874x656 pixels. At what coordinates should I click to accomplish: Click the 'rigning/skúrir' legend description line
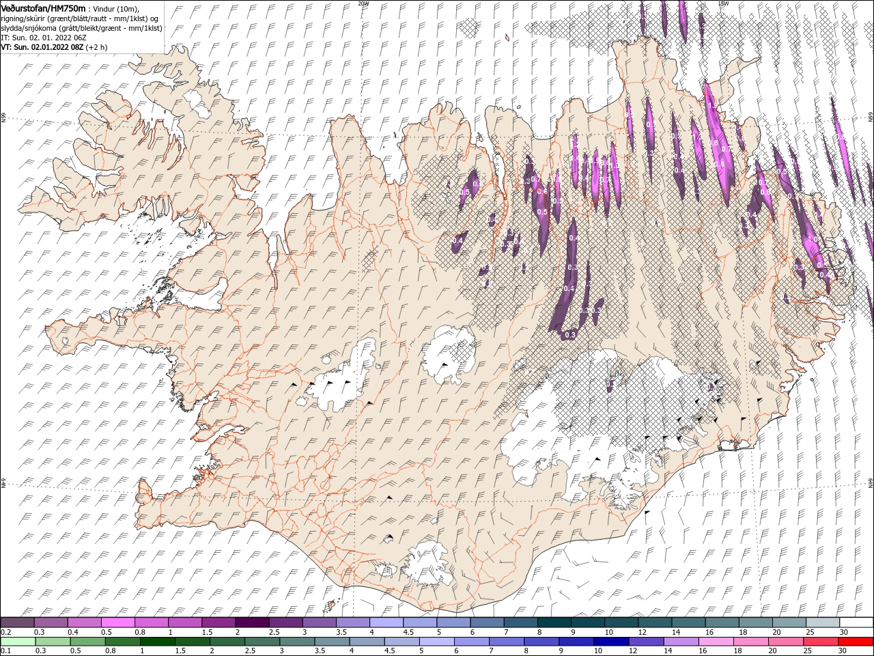(x=79, y=18)
